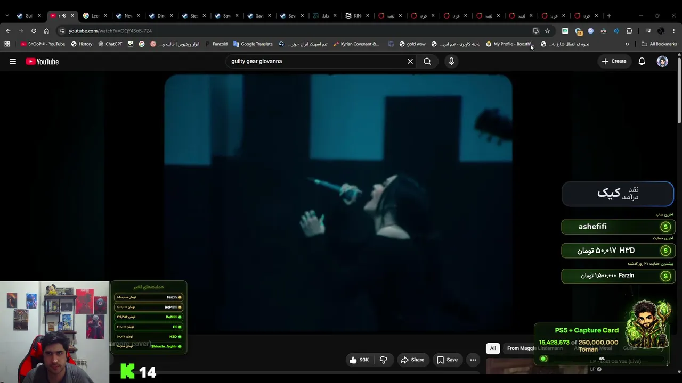Open the Panzoid bookmark

pos(216,44)
